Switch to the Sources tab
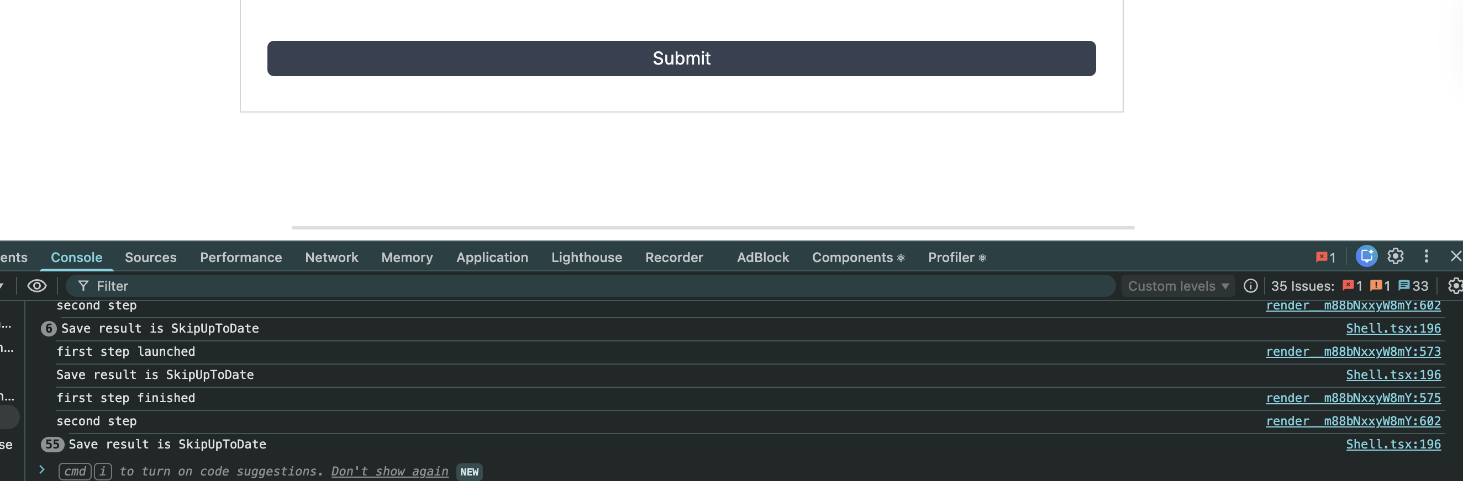The width and height of the screenshot is (1463, 481). click(150, 258)
